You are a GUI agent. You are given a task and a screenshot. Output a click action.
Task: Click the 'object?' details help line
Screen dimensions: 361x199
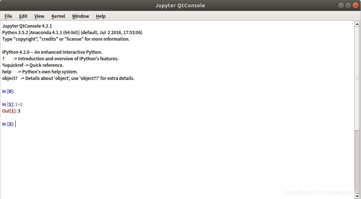click(68, 78)
